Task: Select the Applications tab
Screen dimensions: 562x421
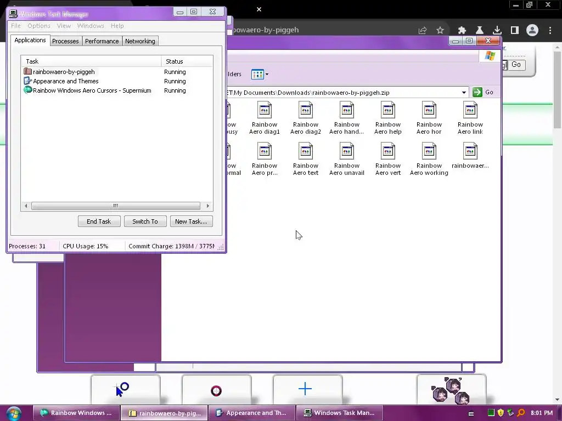Action: [30, 40]
